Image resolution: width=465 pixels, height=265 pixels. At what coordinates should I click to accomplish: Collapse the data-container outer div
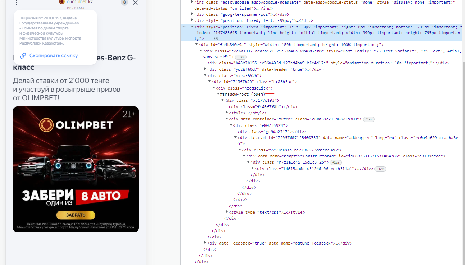click(x=227, y=119)
